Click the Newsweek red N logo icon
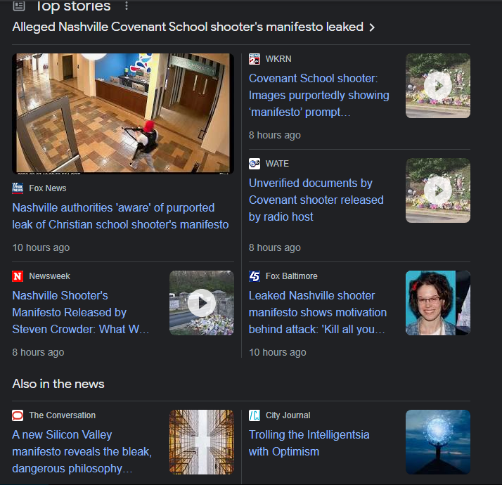The image size is (502, 485). (x=18, y=276)
